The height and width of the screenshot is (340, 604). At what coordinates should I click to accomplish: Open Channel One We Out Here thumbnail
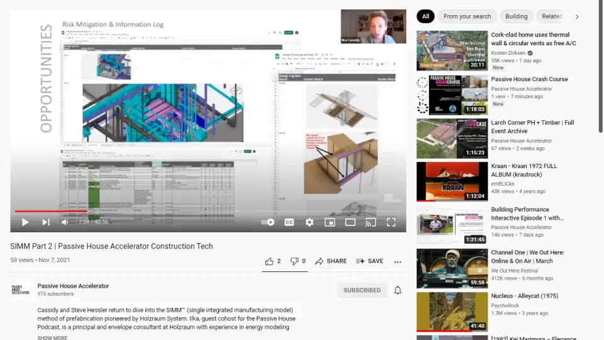[x=452, y=268]
